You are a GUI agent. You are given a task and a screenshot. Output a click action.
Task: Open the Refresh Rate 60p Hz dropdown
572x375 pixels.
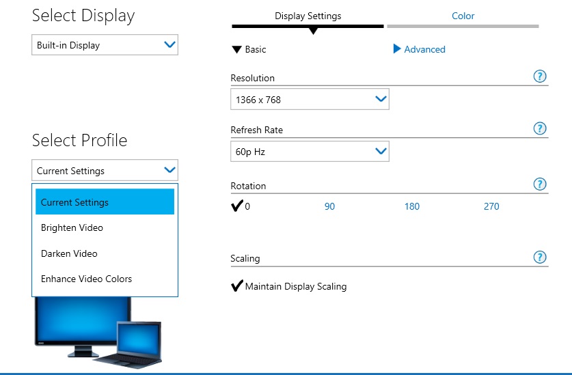pyautogui.click(x=310, y=152)
